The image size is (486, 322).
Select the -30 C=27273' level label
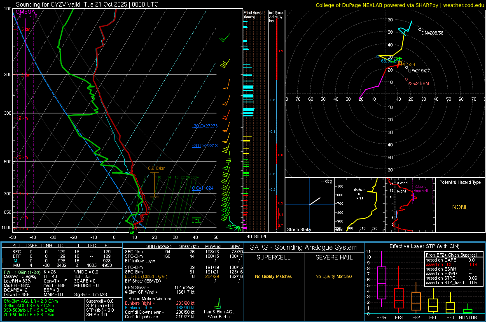(x=205, y=126)
